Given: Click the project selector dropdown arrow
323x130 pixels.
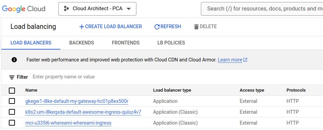Looking at the screenshot, I should (x=129, y=8).
